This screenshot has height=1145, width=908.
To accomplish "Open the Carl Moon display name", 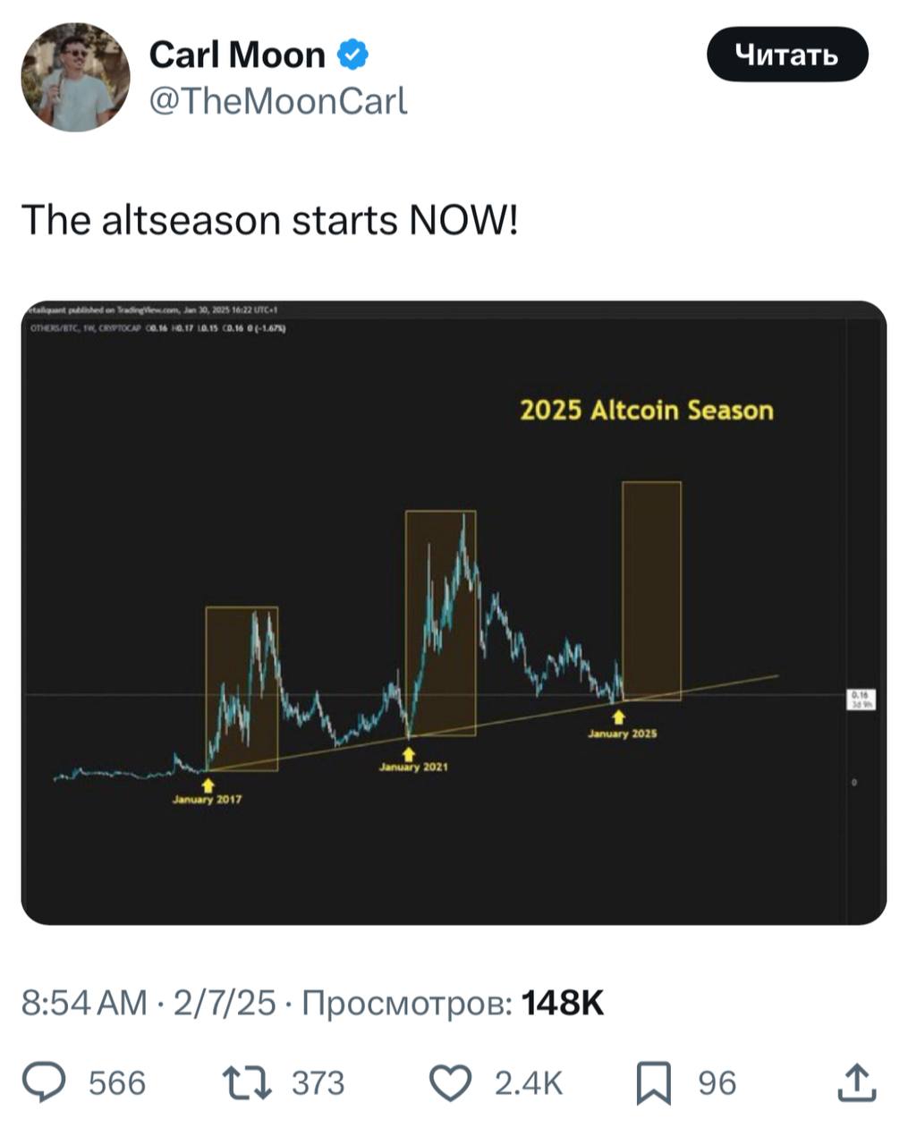I will pos(237,55).
